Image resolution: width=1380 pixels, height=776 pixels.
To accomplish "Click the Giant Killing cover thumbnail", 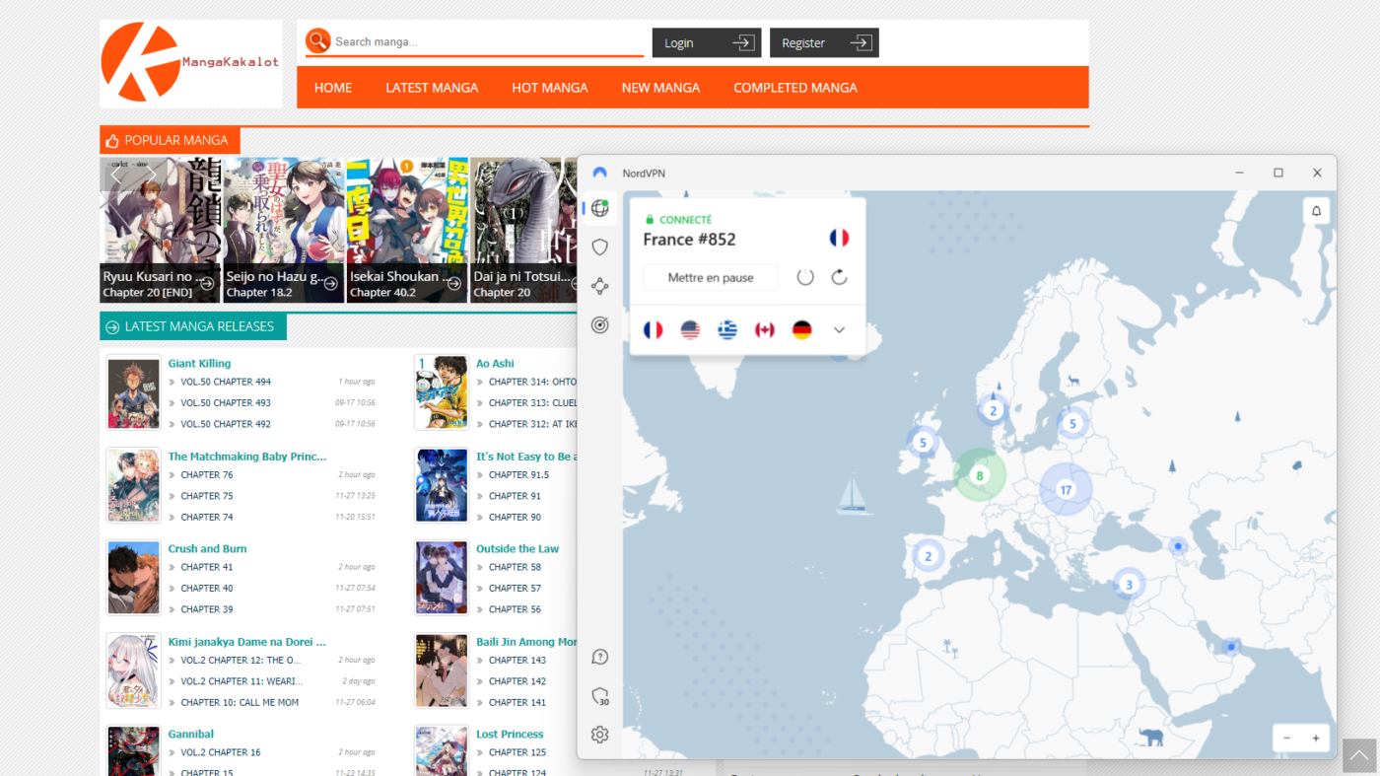I will click(133, 392).
